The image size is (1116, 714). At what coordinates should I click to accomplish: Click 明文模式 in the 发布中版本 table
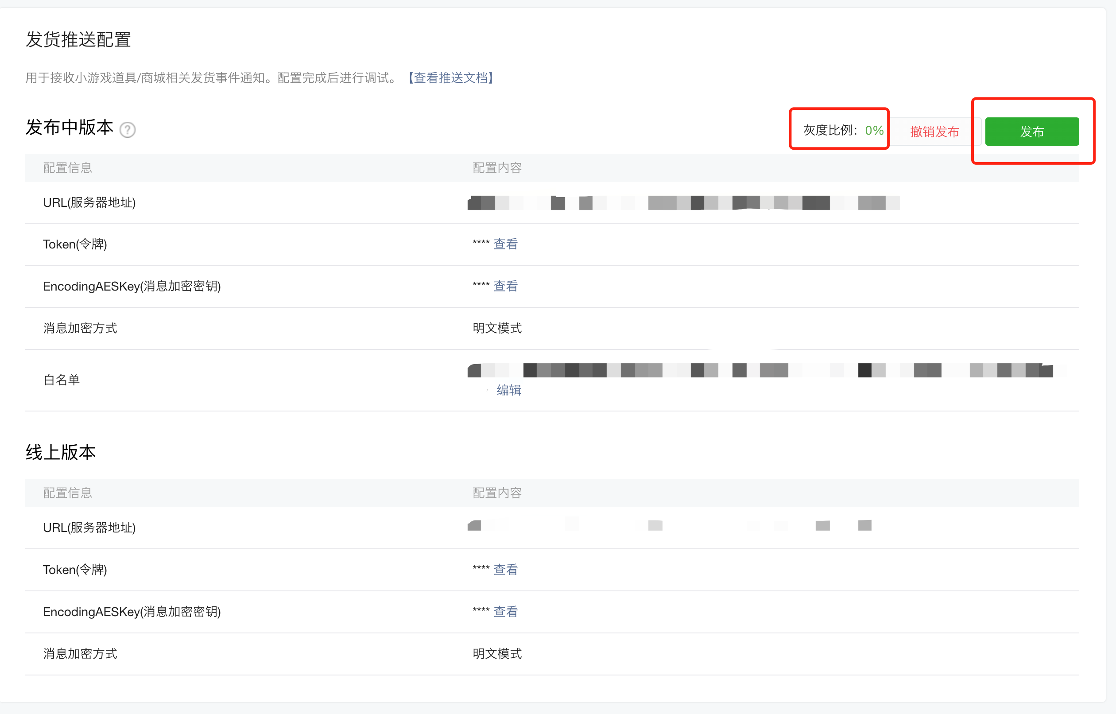tap(497, 328)
